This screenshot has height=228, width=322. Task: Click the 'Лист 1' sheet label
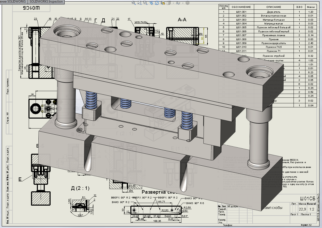[x=294, y=215]
